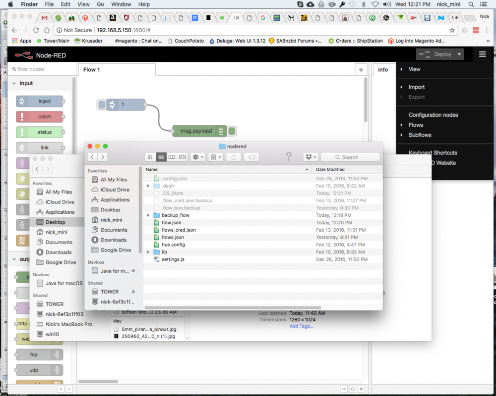Bookmark this page with star icon
The height and width of the screenshot is (396, 496).
452,30
